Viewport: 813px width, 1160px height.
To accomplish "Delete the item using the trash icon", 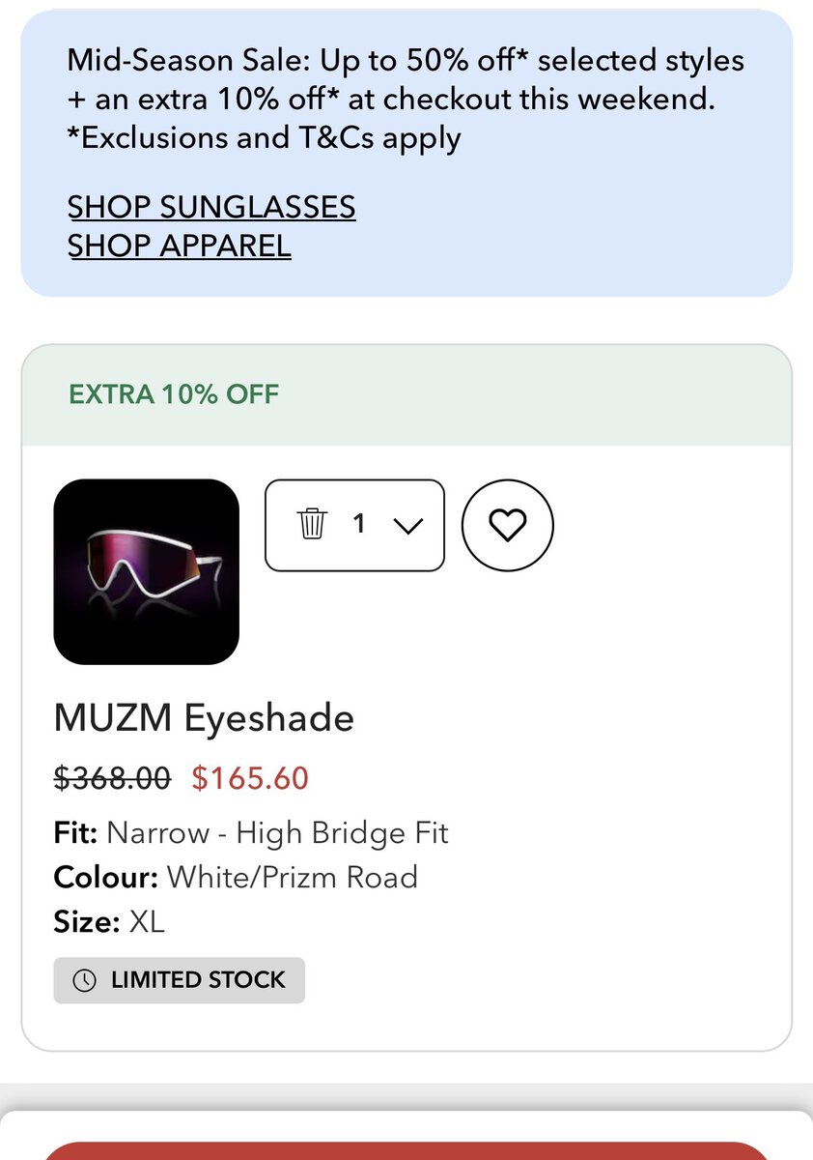I will click(312, 525).
